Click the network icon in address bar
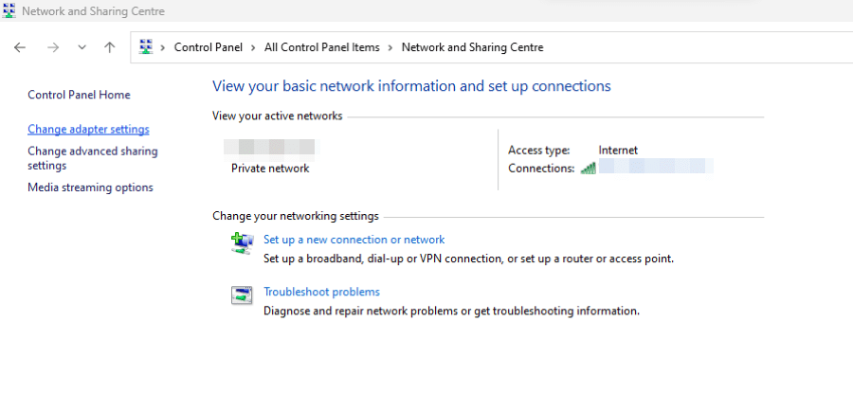 tap(146, 47)
